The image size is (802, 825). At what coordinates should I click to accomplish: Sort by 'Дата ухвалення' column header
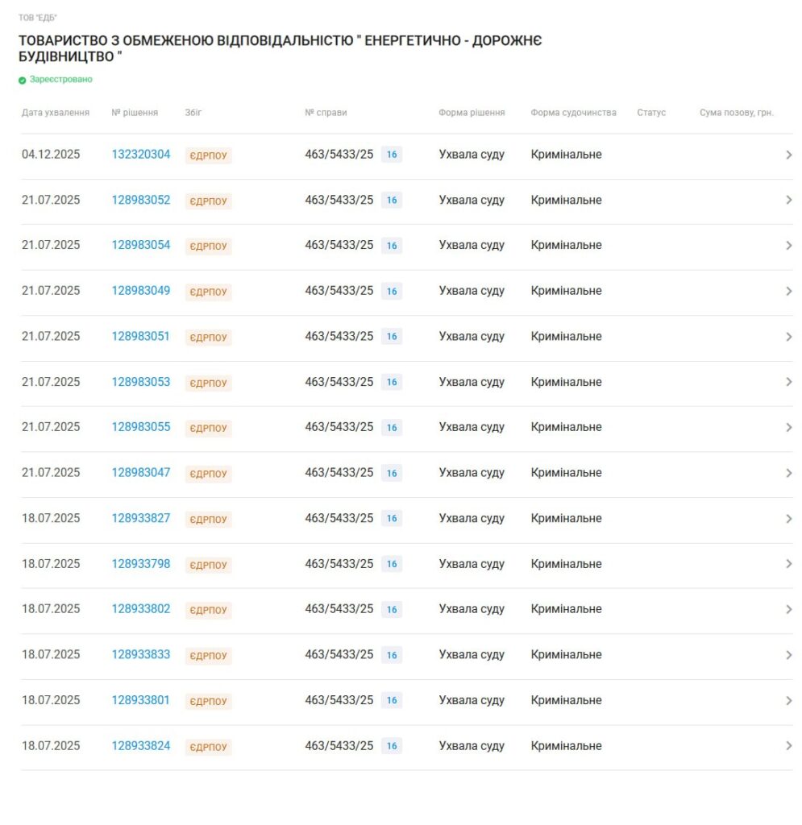(56, 113)
